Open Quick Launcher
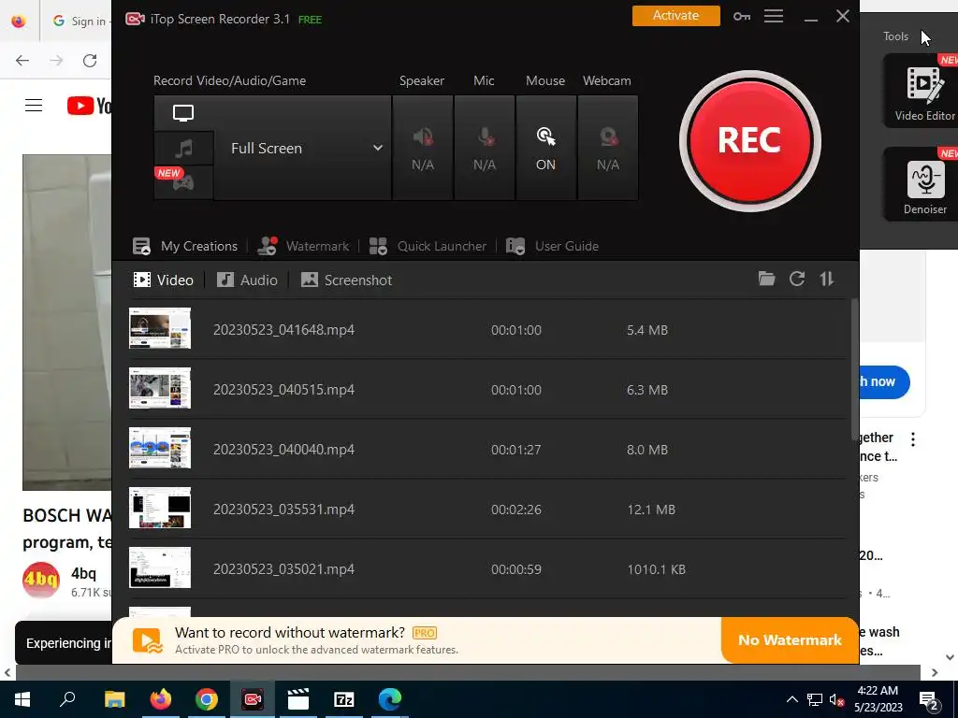958x718 pixels. point(428,246)
